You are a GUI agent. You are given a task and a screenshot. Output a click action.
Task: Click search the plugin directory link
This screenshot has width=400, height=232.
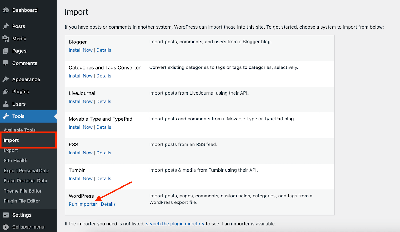point(175,224)
